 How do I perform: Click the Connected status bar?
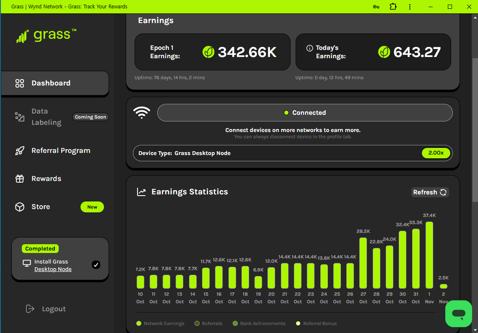305,113
